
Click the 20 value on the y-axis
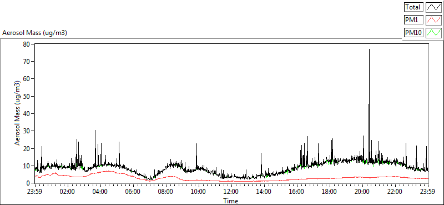click(x=27, y=148)
